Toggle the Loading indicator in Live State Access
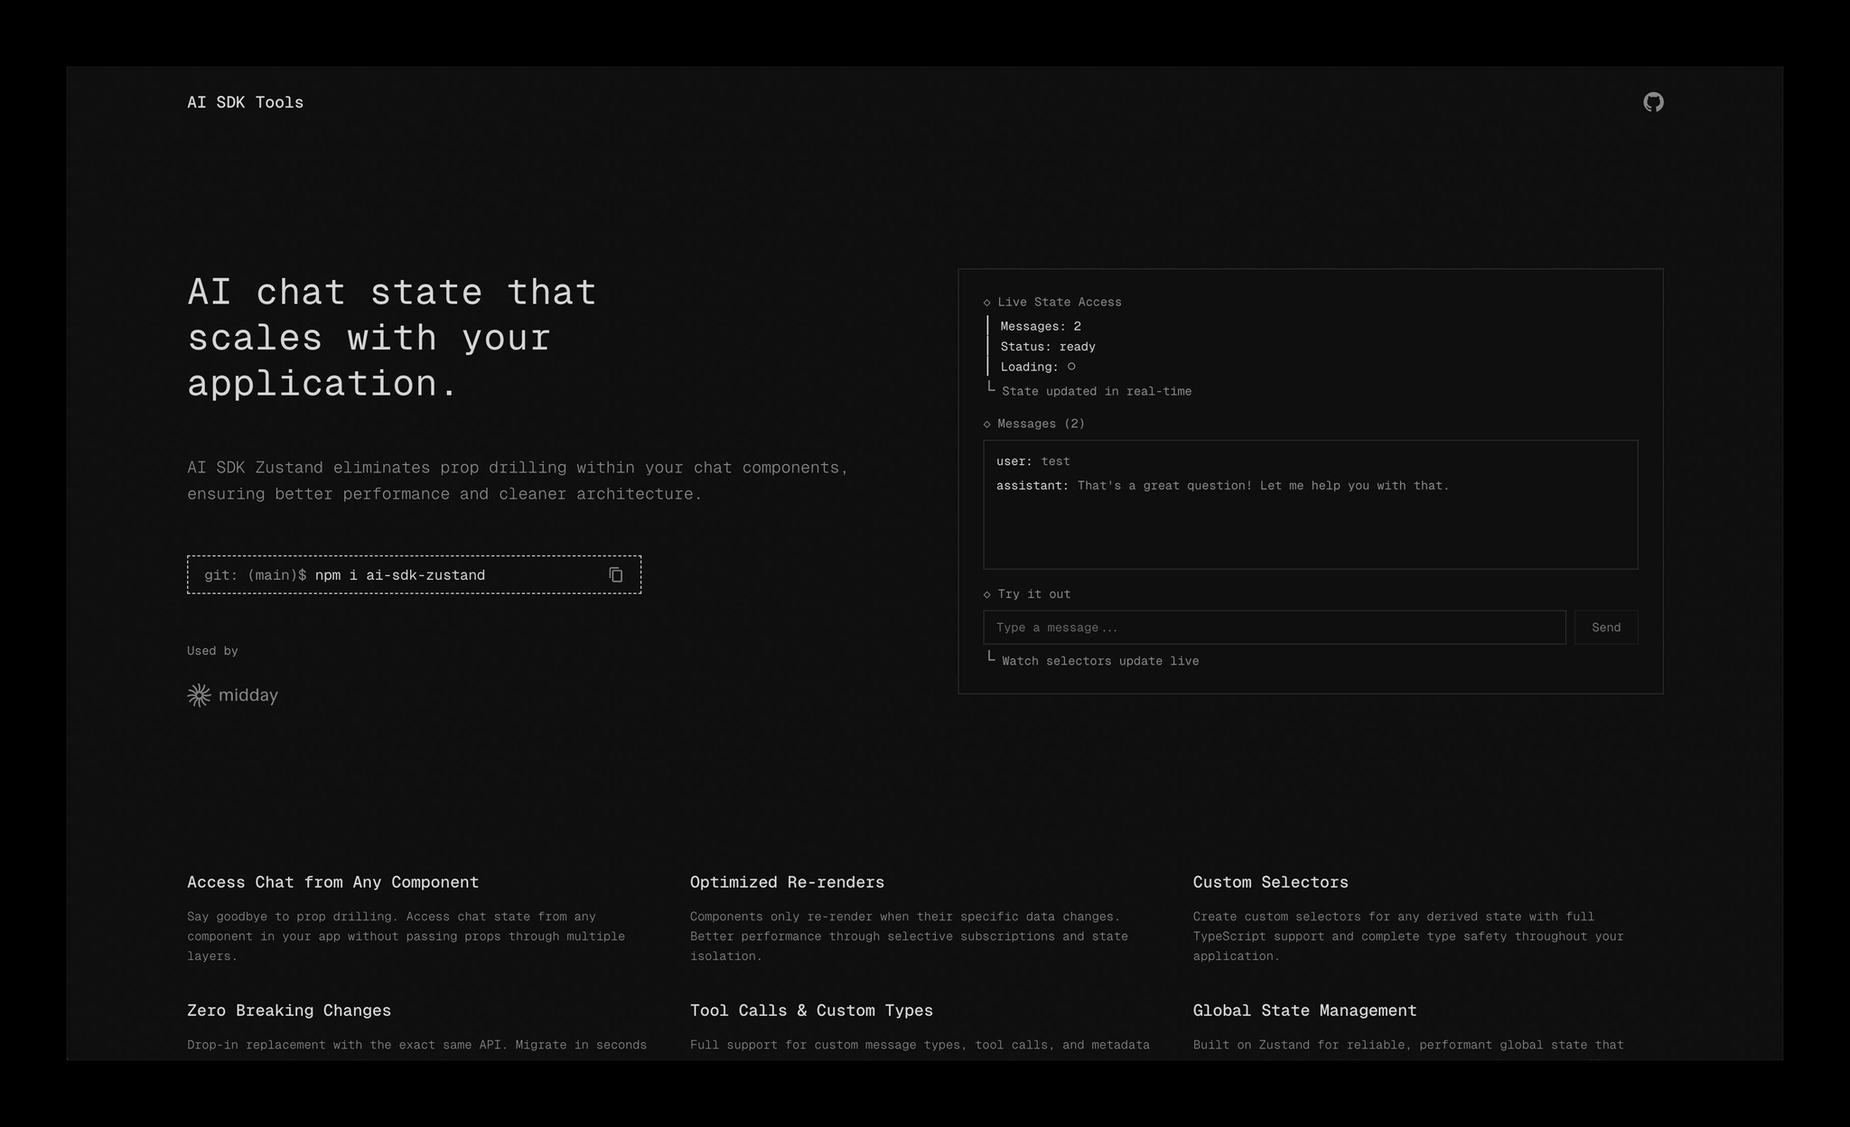1850x1127 pixels. click(x=1071, y=367)
